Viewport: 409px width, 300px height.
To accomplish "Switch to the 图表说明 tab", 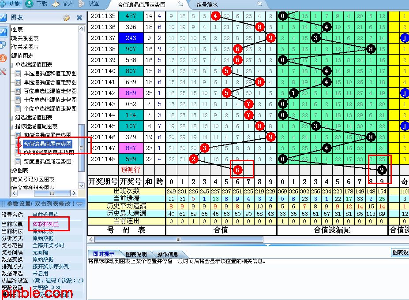I will [x=136, y=254].
